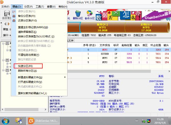Expand second child node under second disk
The width and height of the screenshot is (171, 125).
pos(7,67)
